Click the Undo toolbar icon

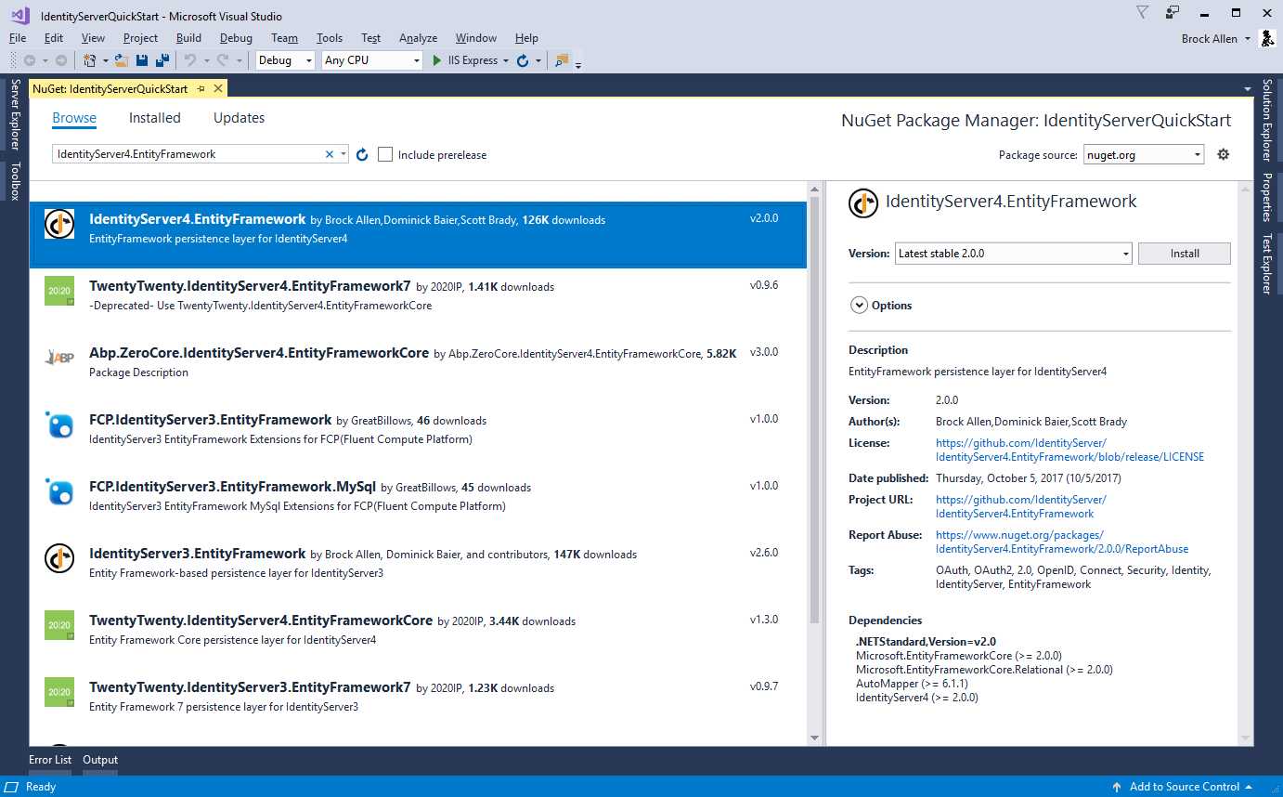[x=189, y=60]
